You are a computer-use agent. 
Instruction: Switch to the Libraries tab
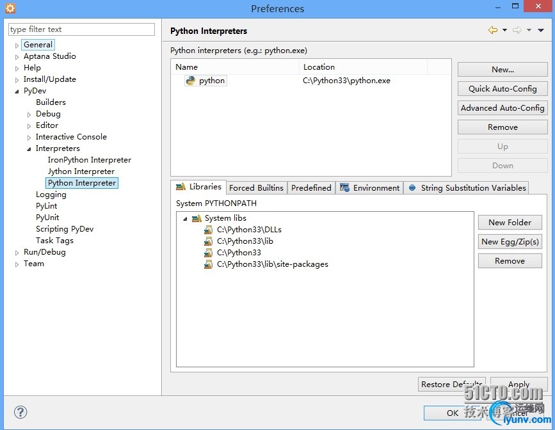pyautogui.click(x=198, y=187)
